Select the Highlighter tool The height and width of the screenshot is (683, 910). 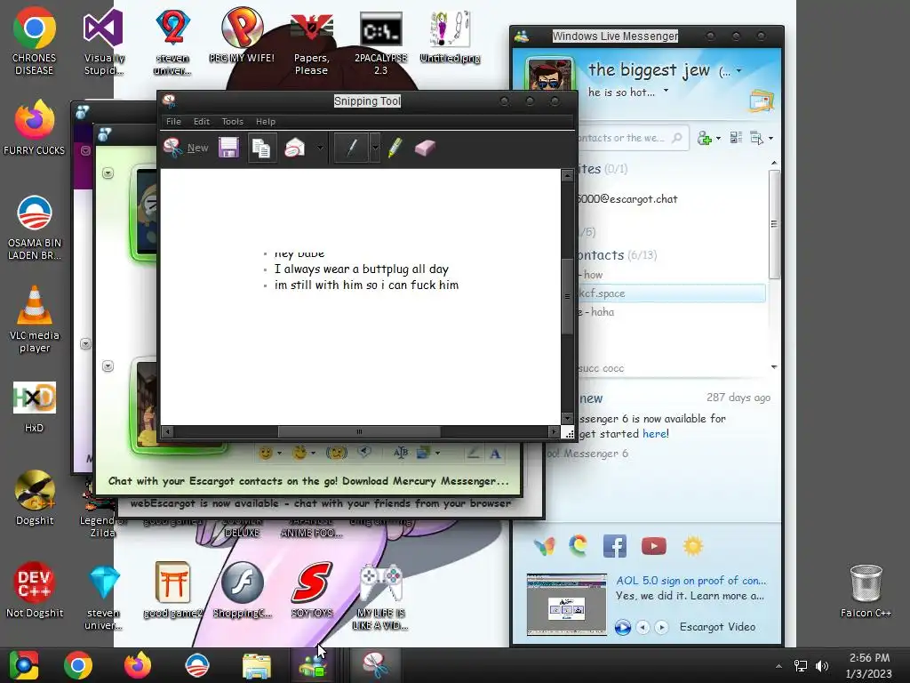coord(395,148)
